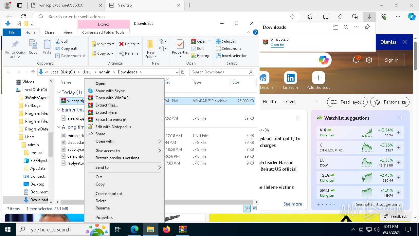
Task: Click the Feed layout button
Action: pyautogui.click(x=348, y=102)
